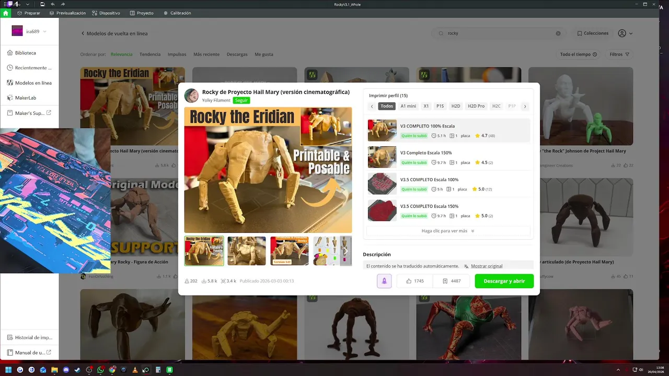Sort results by Más reciente
Image resolution: width=669 pixels, height=376 pixels.
click(x=206, y=54)
